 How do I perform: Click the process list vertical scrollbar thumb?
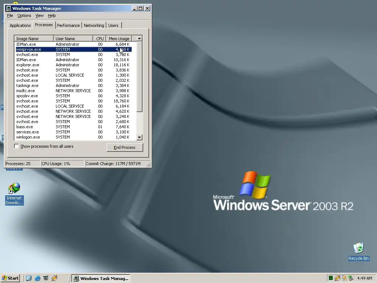(140, 77)
